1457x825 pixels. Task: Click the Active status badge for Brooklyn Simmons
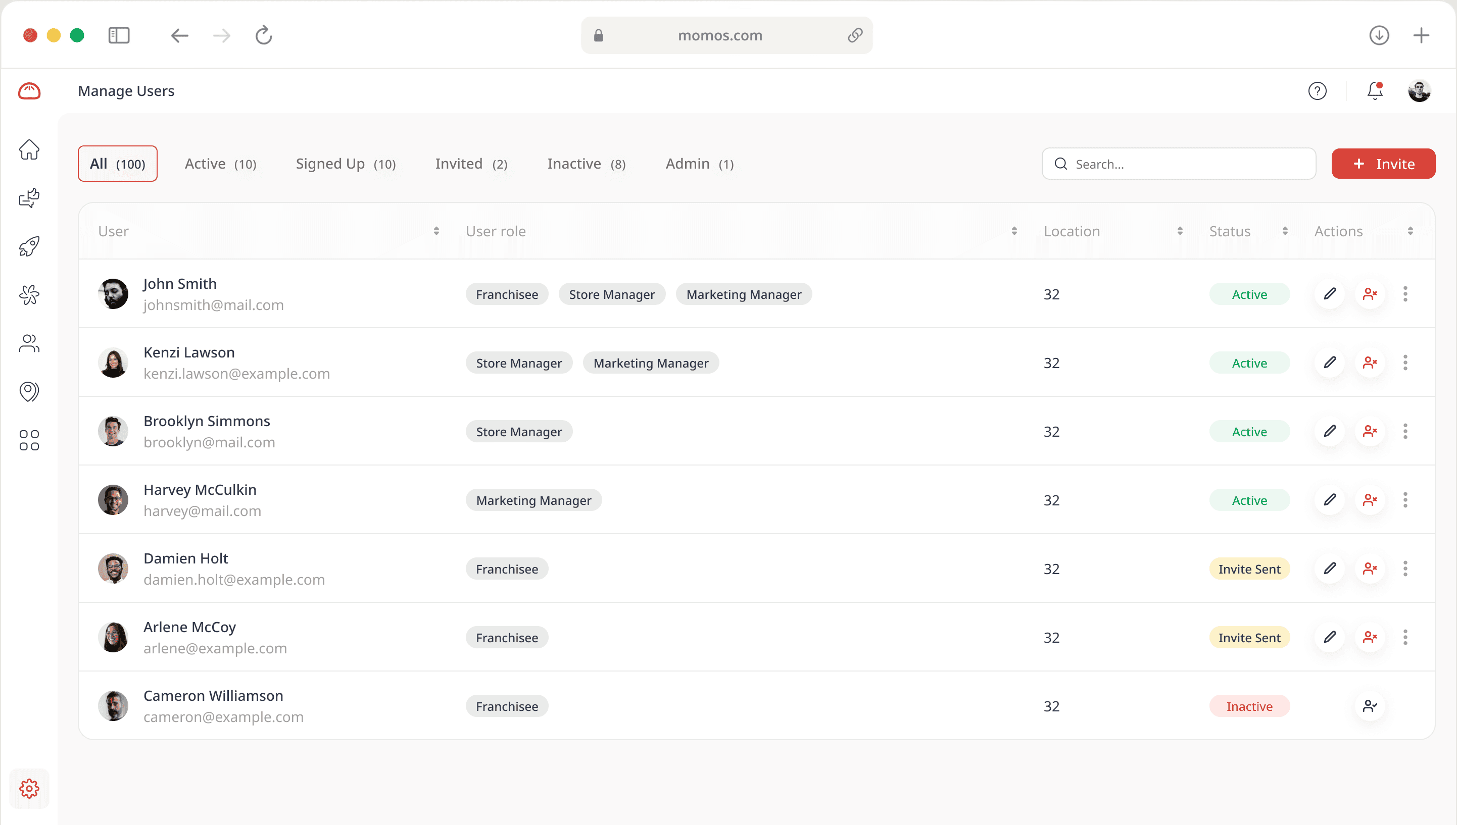point(1248,431)
